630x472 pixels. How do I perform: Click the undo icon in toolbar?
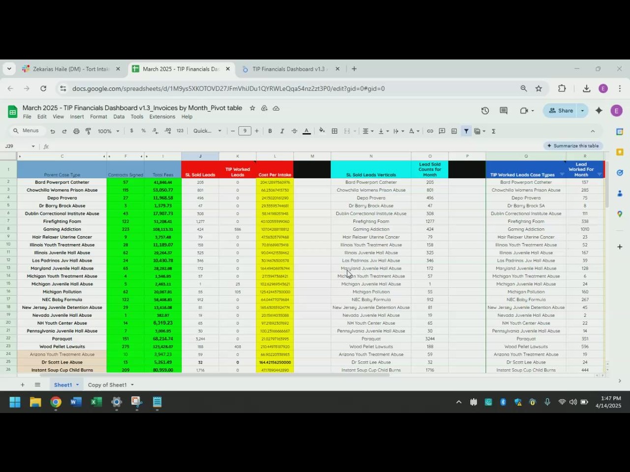pos(53,131)
